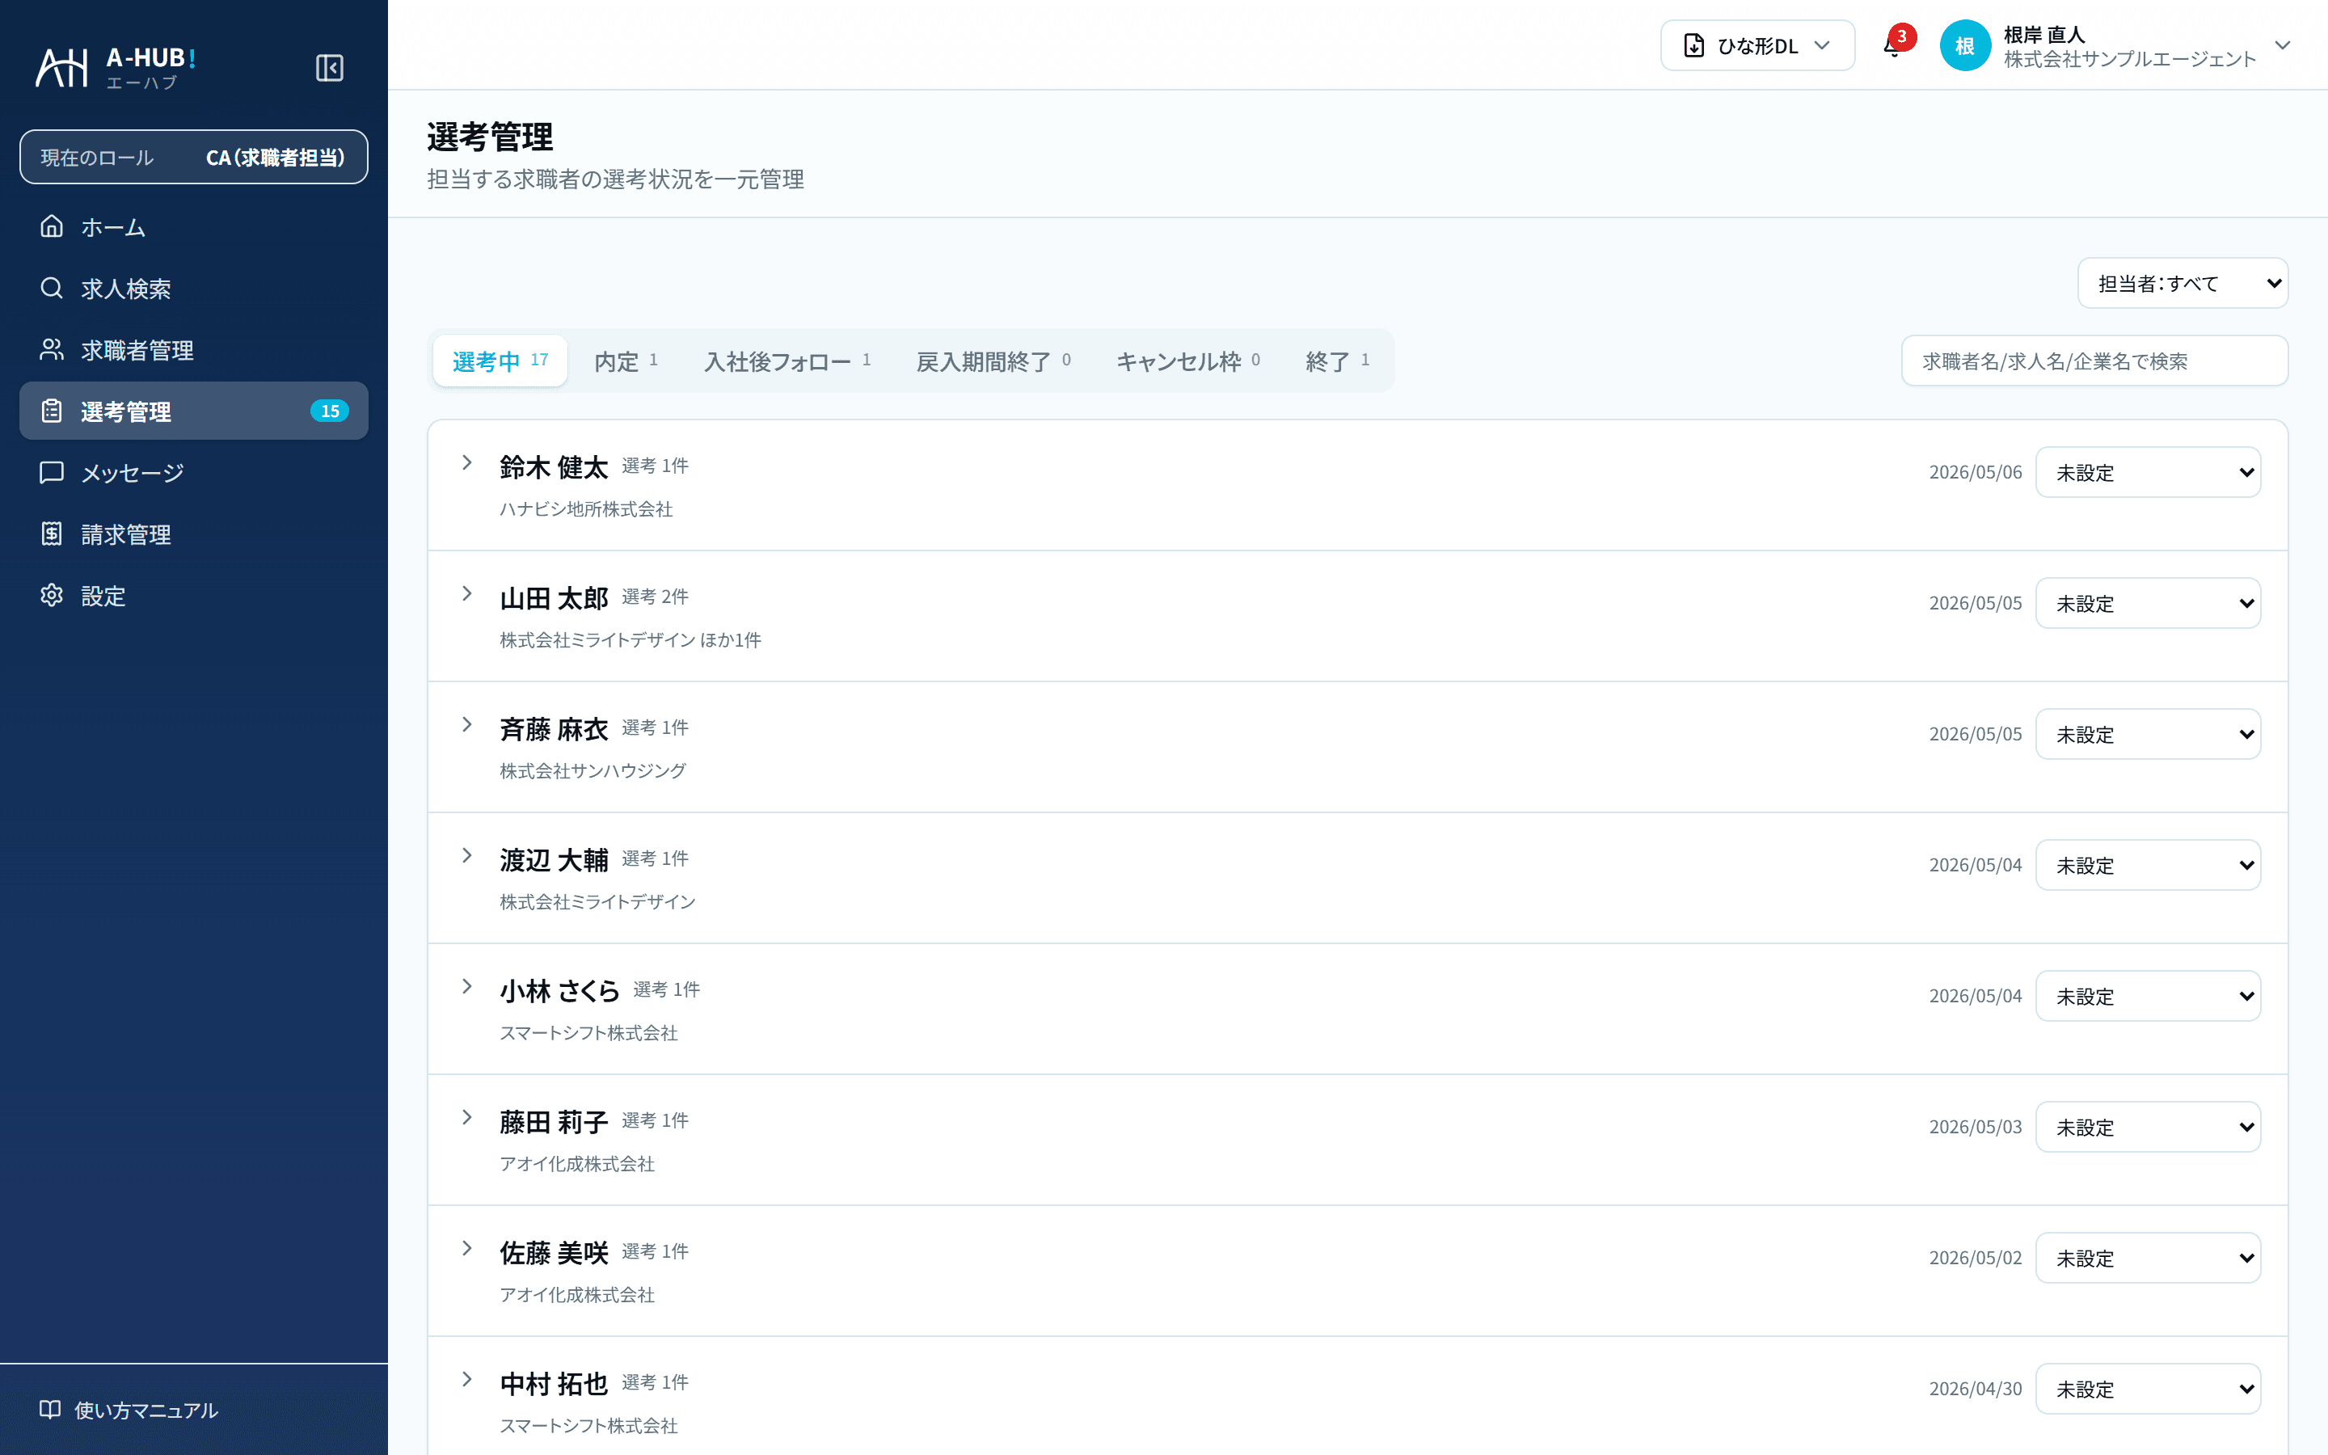Switch to the 入社後フォロー tab

pos(787,361)
